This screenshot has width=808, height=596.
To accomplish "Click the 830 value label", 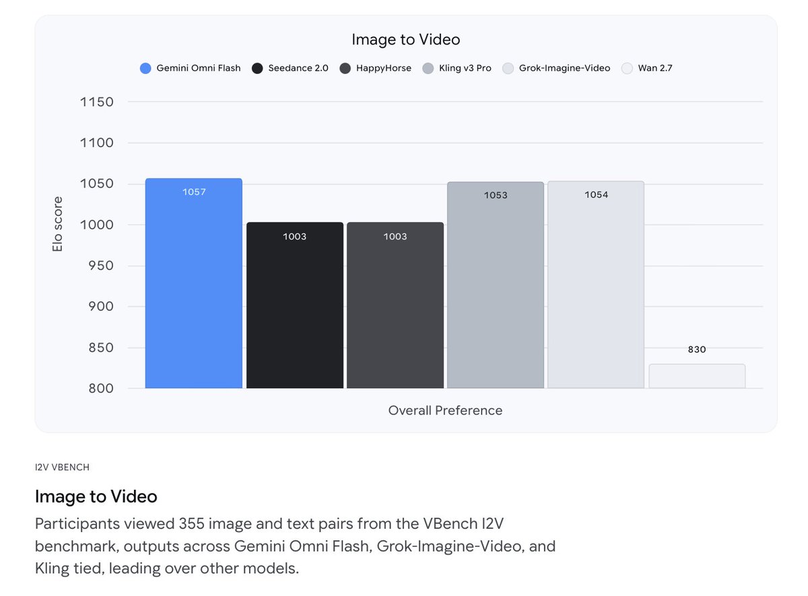I will [x=697, y=350].
